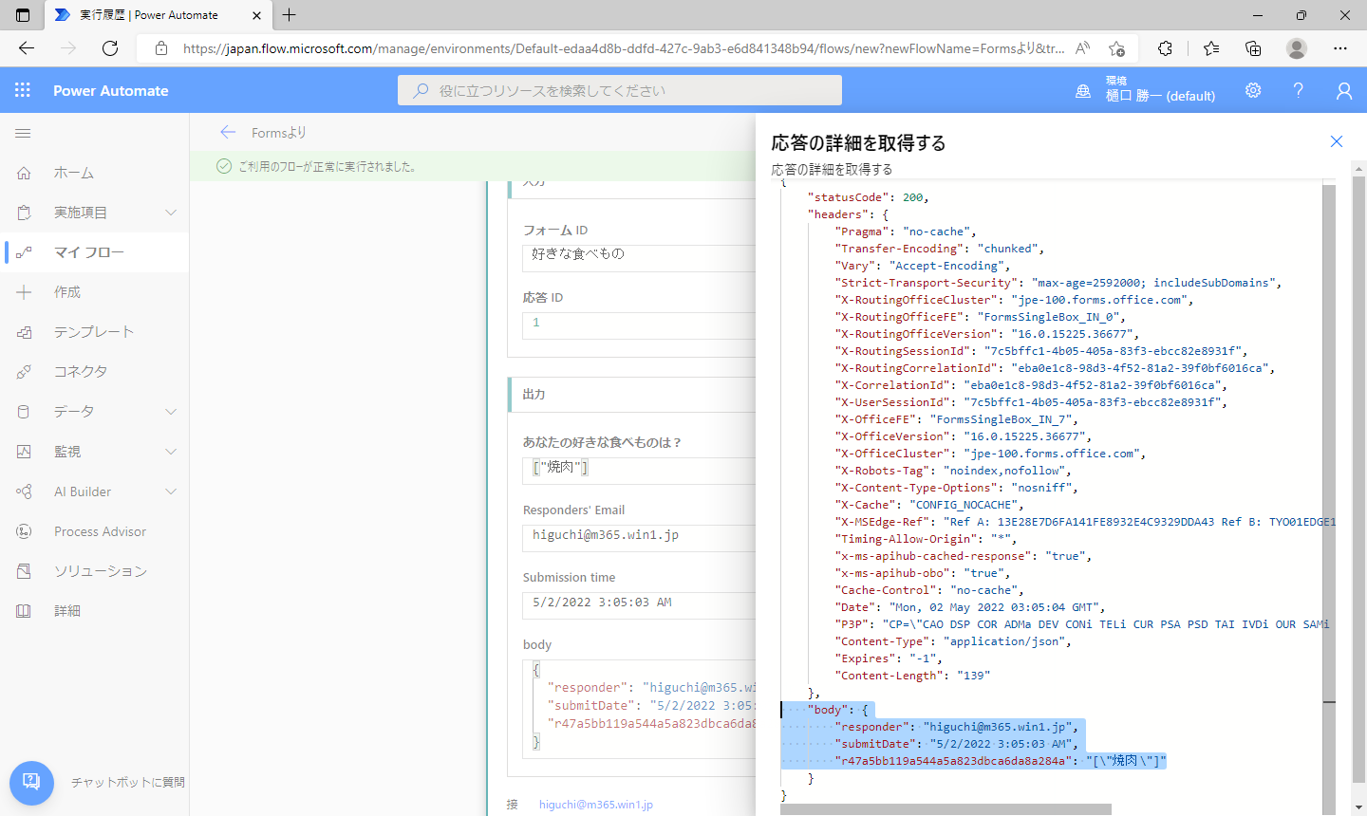The width and height of the screenshot is (1367, 816).
Task: Open browser collections icon
Action: (1253, 48)
